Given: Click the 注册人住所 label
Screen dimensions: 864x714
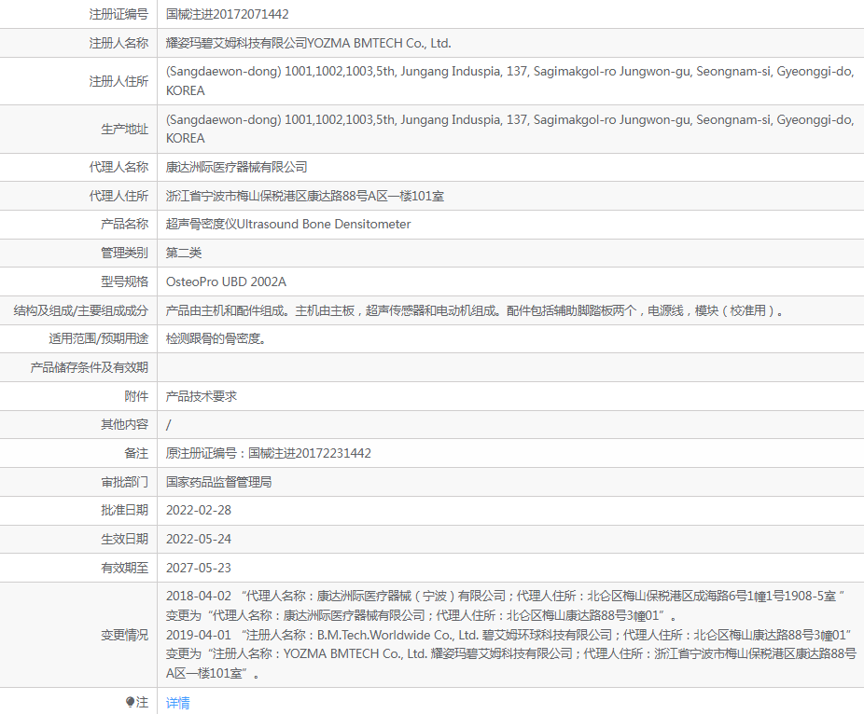Looking at the screenshot, I should [x=119, y=81].
